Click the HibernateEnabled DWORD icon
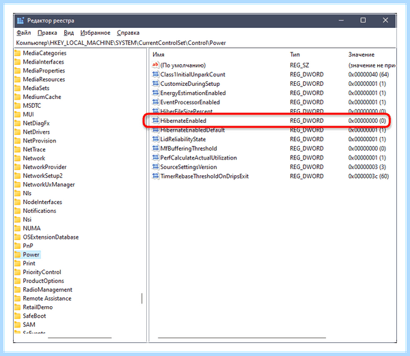This screenshot has width=410, height=356. (x=155, y=121)
